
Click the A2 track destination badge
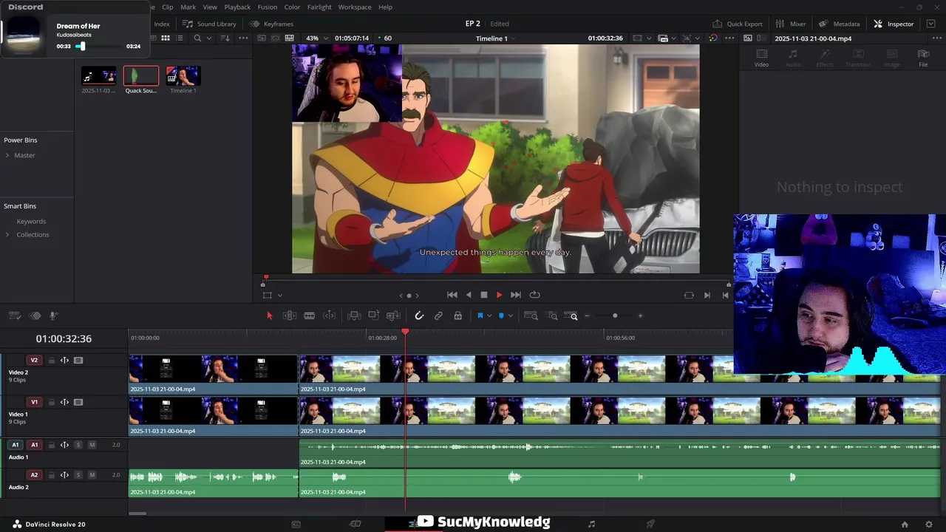[34, 475]
